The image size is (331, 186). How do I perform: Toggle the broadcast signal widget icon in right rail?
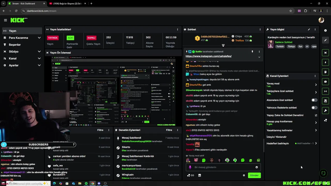325,91
